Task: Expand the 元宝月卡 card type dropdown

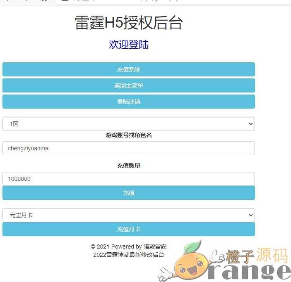Action: [x=128, y=215]
